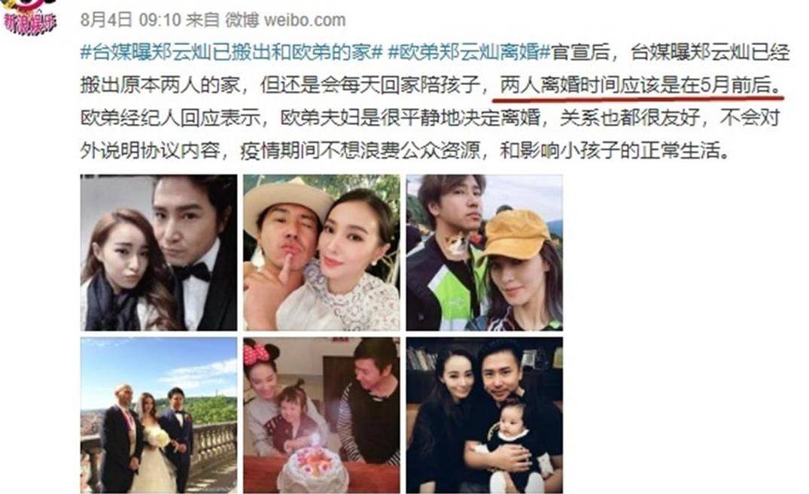Open family photo with baby in lap
The width and height of the screenshot is (809, 494).
485,416
